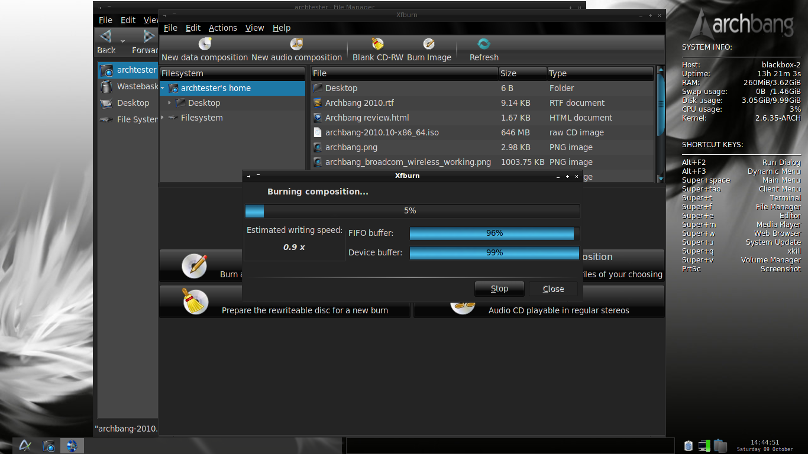Select archbang_broadcom_wireless_working.png in file list
This screenshot has height=454, width=808.
click(408, 162)
